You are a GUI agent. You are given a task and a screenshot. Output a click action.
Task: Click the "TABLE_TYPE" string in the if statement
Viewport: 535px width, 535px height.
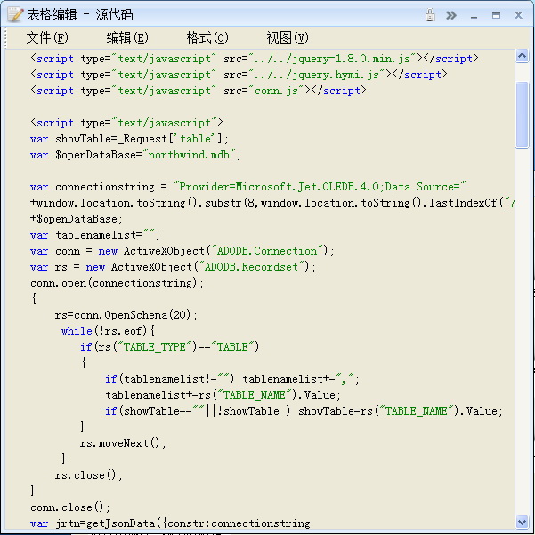point(155,347)
